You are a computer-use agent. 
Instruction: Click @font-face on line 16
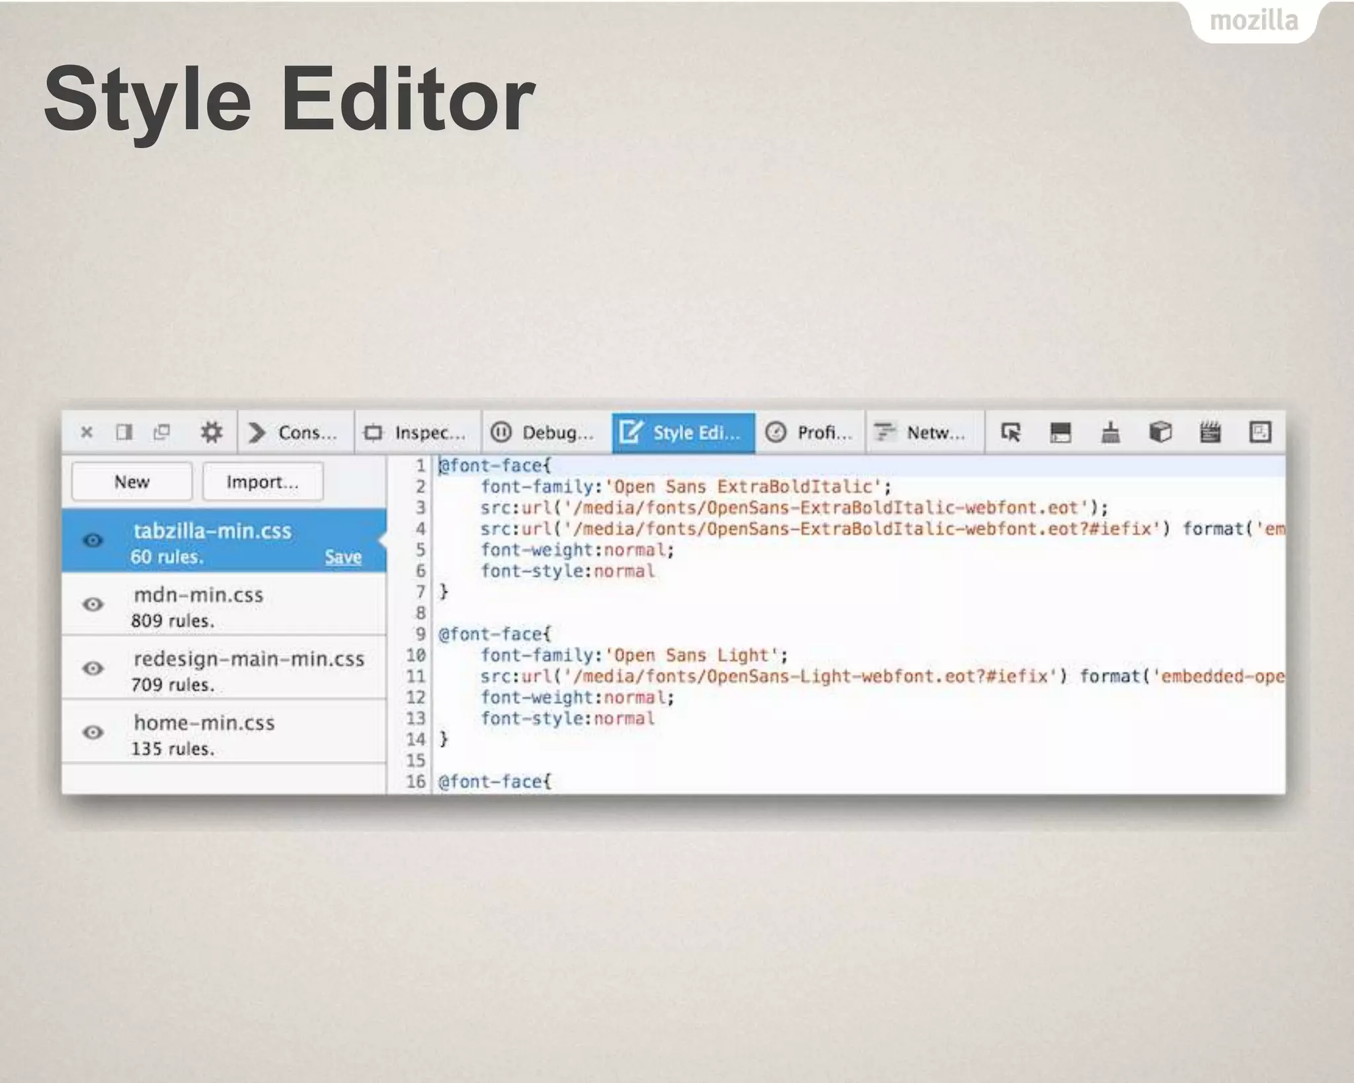click(x=495, y=782)
